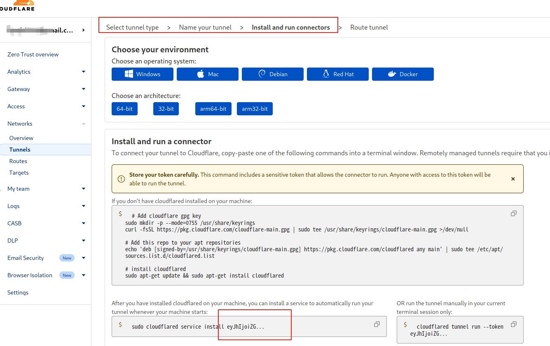Viewport: 550px width, 346px height.
Task: Select Mac operating system
Action: pyautogui.click(x=208, y=74)
